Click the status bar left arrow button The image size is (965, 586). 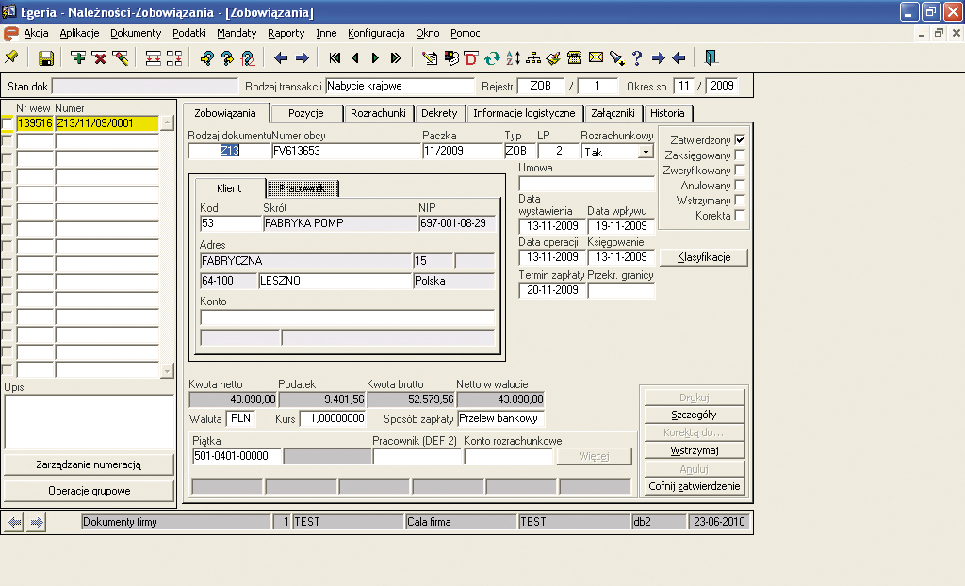[x=14, y=522]
